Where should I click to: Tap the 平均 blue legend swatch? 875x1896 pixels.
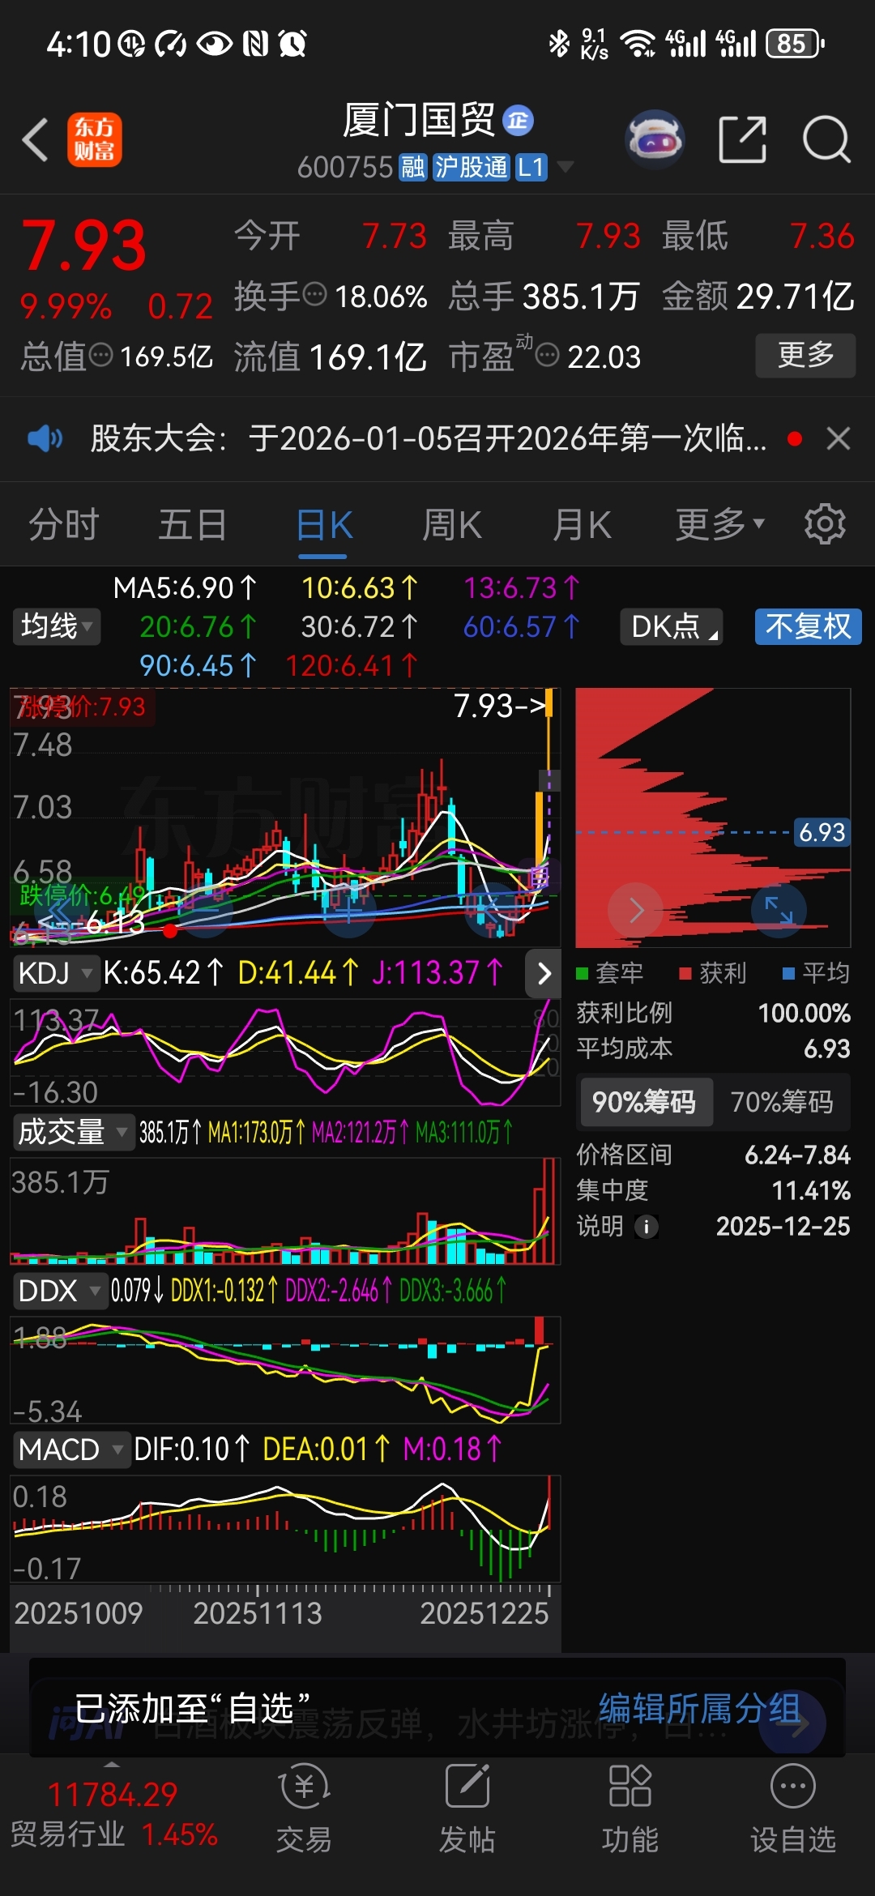tap(788, 973)
